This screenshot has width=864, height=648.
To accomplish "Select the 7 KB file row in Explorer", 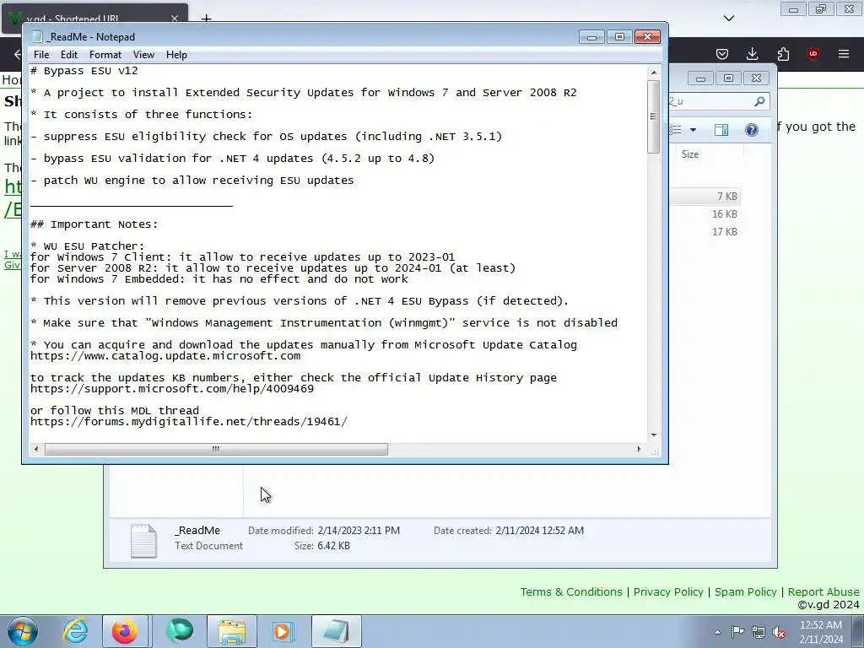I will coord(705,196).
